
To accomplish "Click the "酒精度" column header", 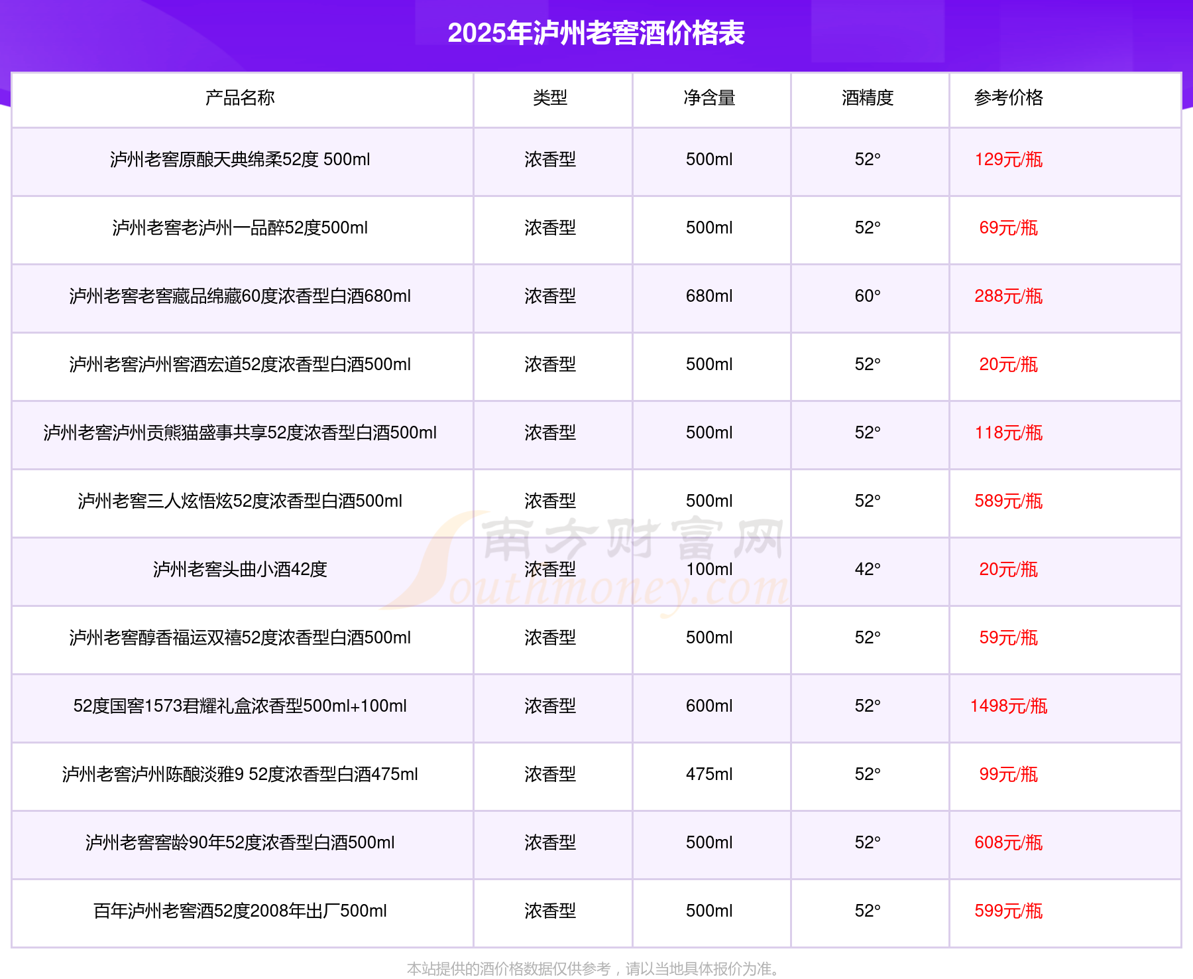I will (868, 98).
